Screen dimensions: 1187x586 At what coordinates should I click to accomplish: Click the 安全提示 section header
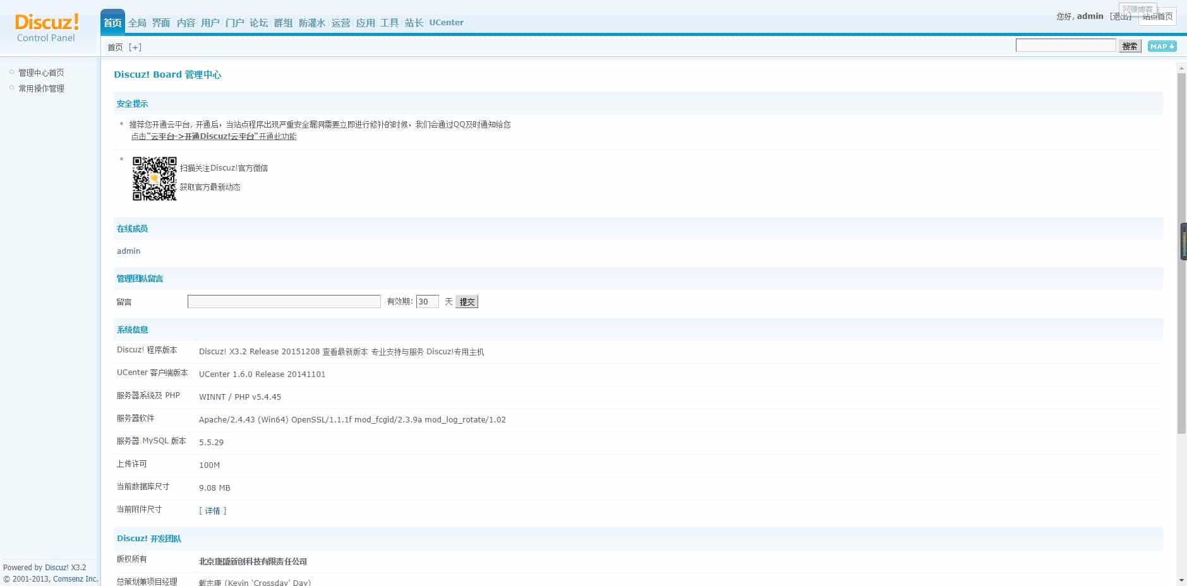(x=132, y=104)
